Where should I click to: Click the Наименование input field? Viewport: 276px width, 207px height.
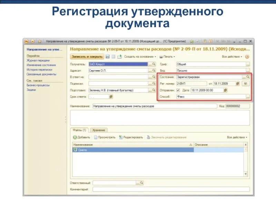tap(155, 106)
